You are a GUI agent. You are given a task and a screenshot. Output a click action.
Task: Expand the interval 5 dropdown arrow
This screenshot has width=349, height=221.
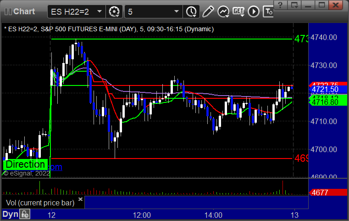(177, 11)
